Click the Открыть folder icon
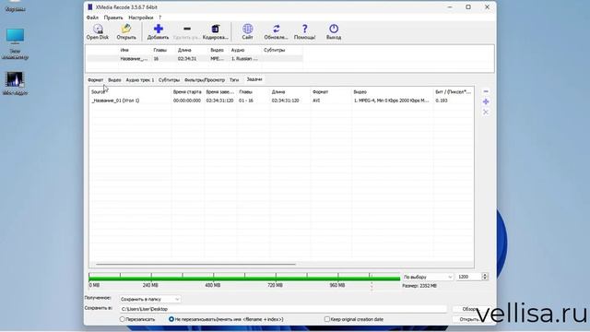The image size is (590, 332). [126, 29]
